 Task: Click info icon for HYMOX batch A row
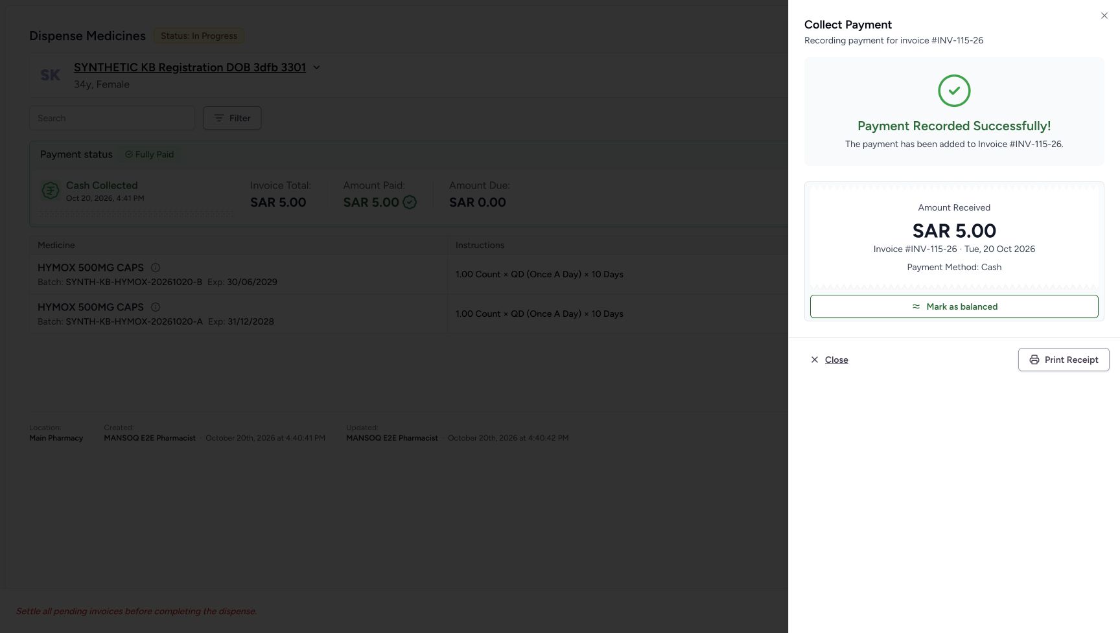(x=156, y=307)
